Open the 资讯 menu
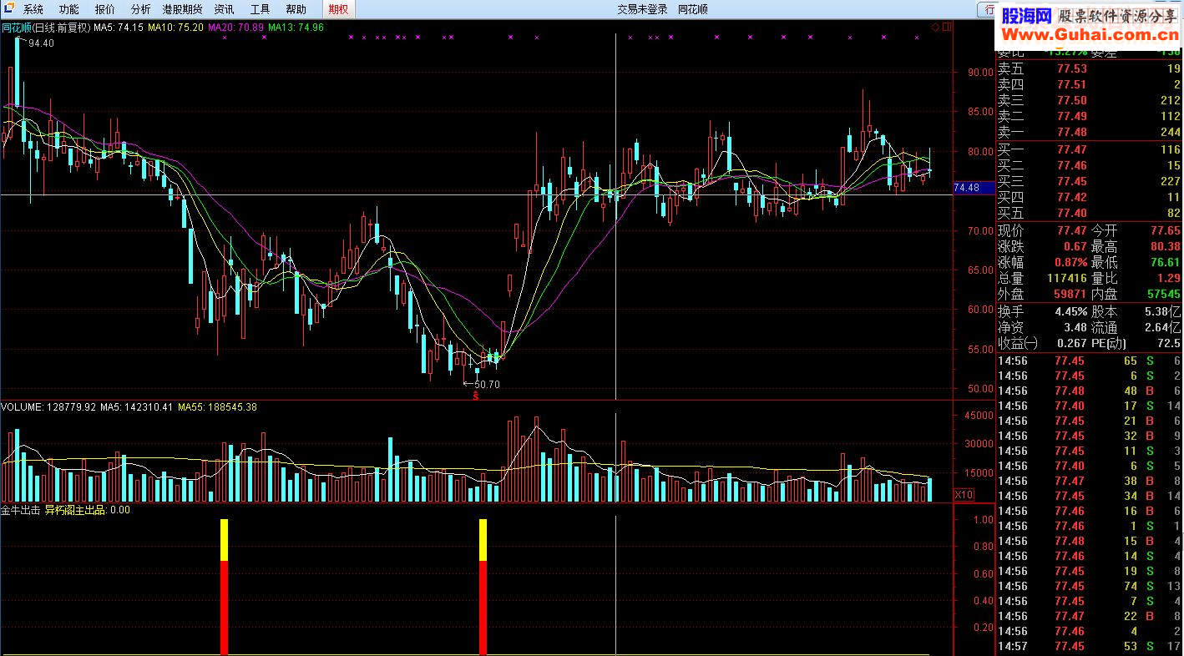The width and height of the screenshot is (1184, 656). point(224,9)
